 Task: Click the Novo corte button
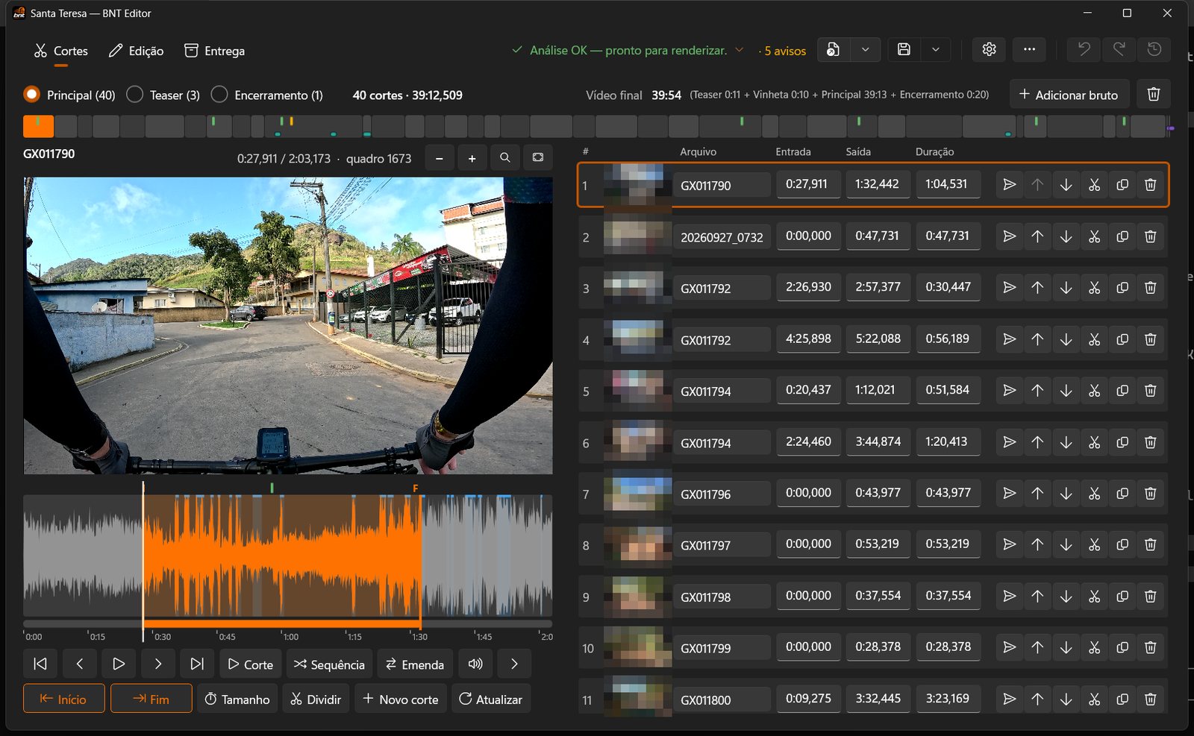pyautogui.click(x=401, y=699)
